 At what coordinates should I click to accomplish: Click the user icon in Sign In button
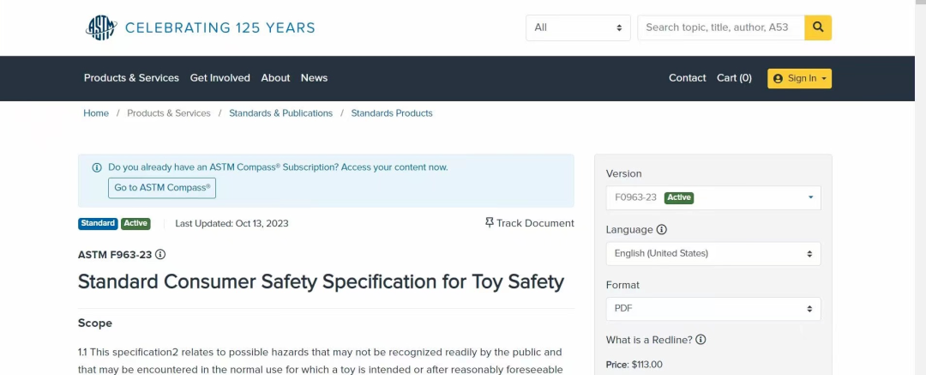point(779,78)
